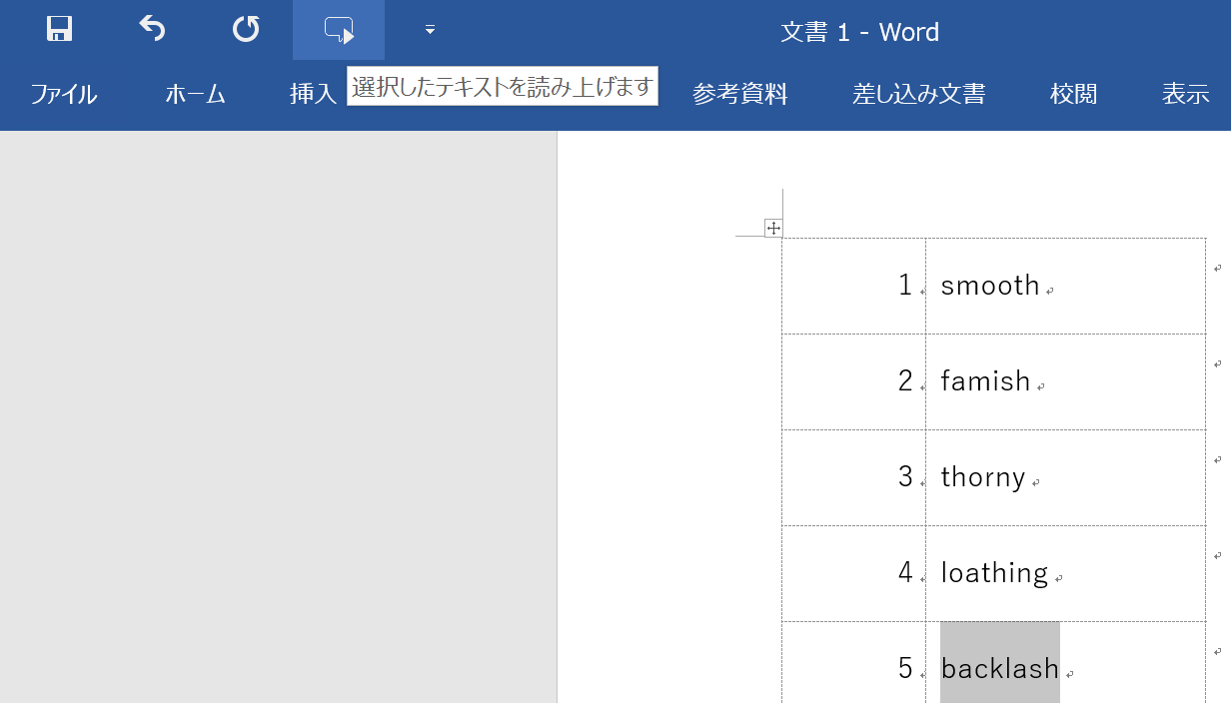Click the word famish in table
Viewport: 1231px width, 703px height.
[x=985, y=381]
